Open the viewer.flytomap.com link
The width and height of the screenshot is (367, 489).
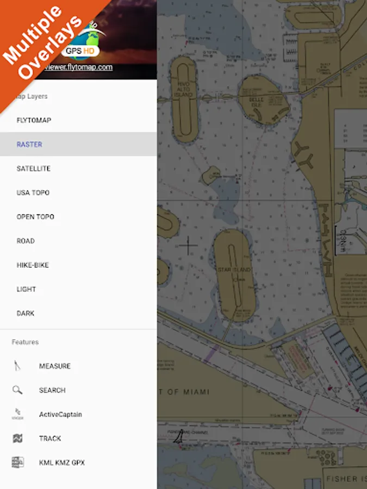coord(78,67)
